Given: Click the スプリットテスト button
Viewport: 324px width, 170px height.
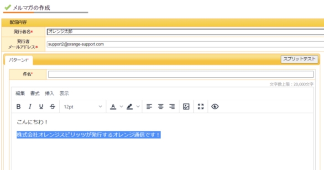Looking at the screenshot, I should [299, 59].
